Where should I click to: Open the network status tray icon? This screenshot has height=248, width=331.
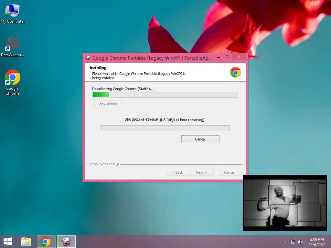293,242
